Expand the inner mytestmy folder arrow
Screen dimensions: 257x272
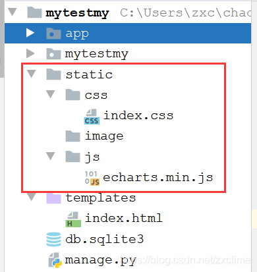[30, 53]
